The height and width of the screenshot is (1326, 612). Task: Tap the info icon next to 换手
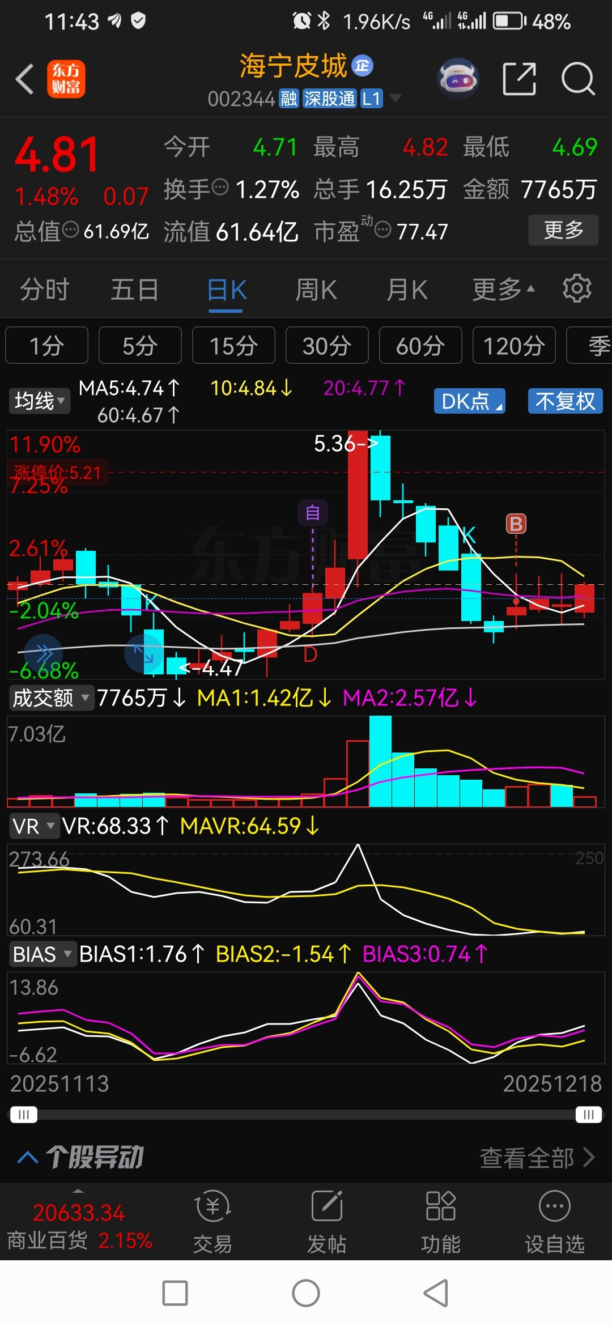tap(220, 187)
